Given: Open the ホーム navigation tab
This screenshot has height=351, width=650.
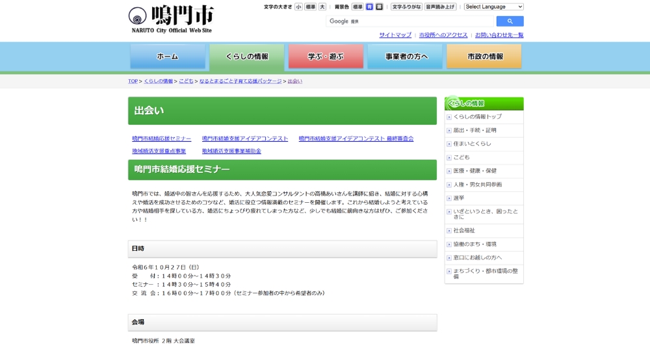Looking at the screenshot, I should click(168, 57).
